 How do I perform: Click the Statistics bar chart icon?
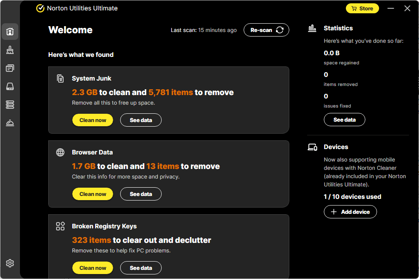pos(312,28)
